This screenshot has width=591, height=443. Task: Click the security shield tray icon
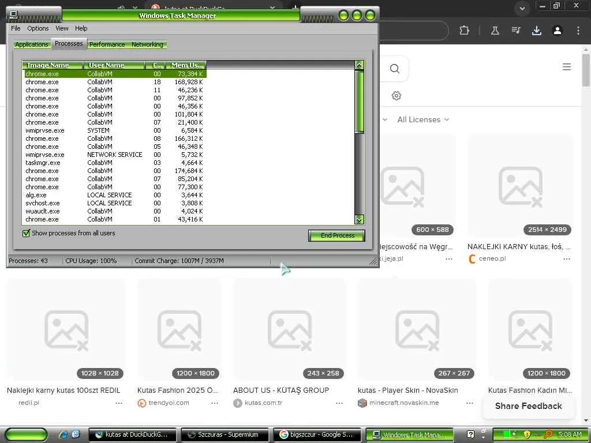[x=527, y=434]
